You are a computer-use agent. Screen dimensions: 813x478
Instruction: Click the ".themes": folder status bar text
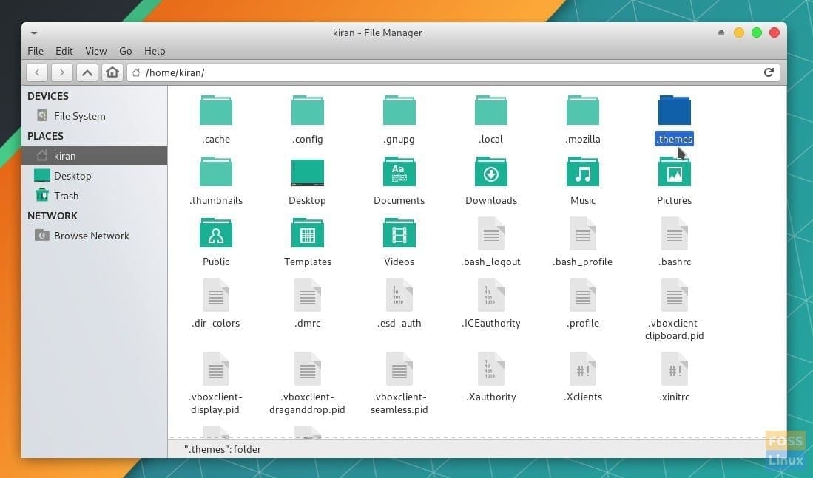[223, 449]
